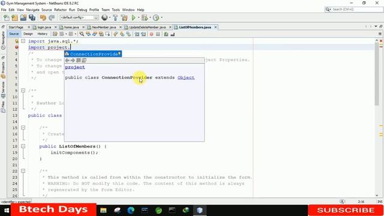This screenshot has height=216, width=384.
Task: Click the Find Previous Occurrence icon
Action: [x=88, y=34]
